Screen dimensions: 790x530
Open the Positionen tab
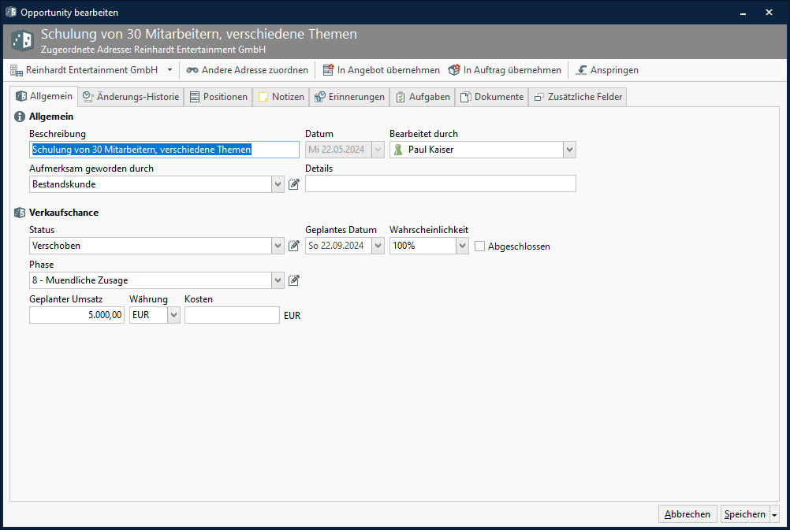pos(218,97)
